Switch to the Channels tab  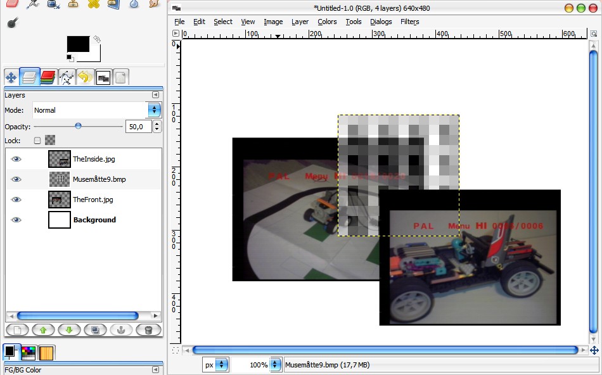pos(48,77)
